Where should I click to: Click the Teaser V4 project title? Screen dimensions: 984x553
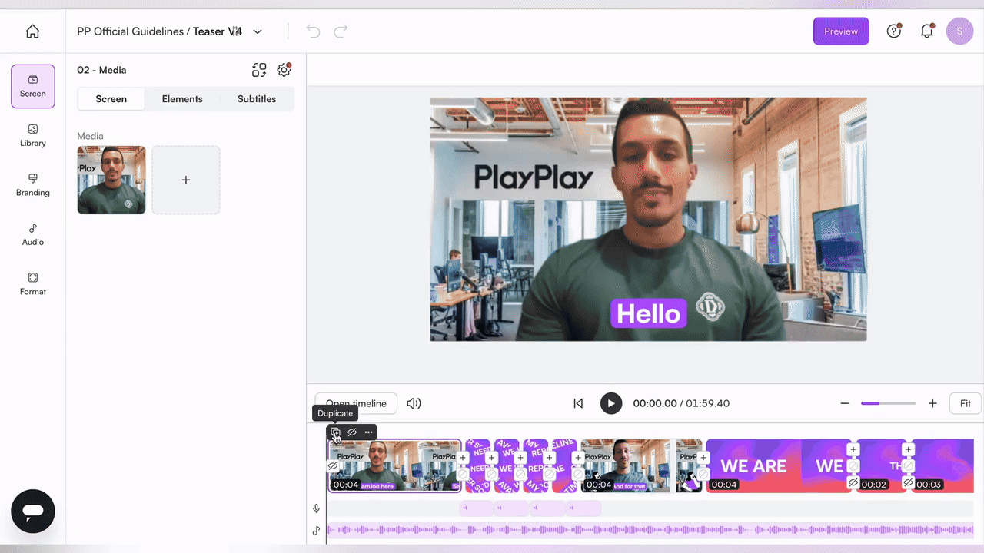tap(218, 31)
